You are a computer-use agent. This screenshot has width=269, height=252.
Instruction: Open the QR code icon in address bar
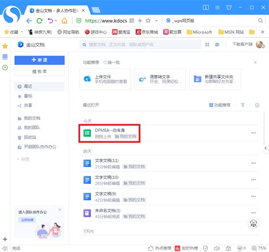pos(132,20)
